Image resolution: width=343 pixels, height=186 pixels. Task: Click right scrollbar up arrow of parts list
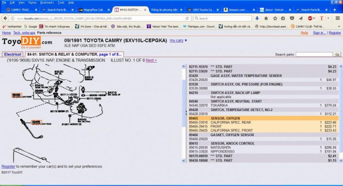[341, 66]
